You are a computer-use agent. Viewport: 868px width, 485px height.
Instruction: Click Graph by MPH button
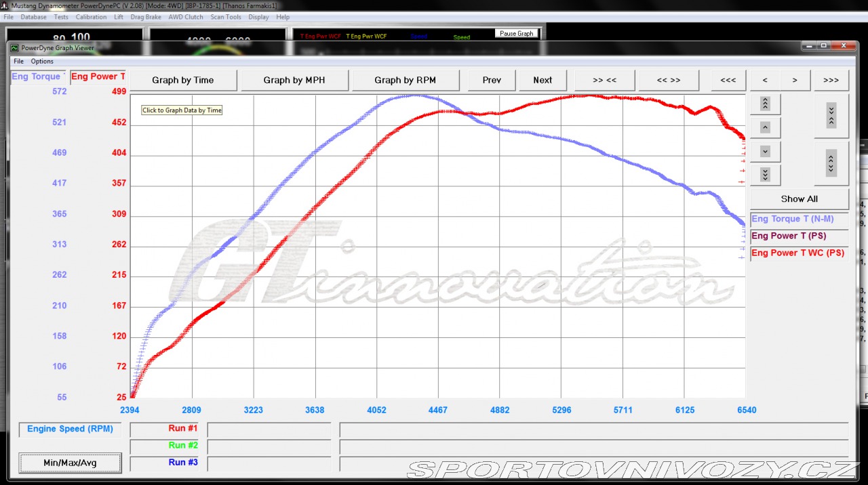[x=294, y=80]
